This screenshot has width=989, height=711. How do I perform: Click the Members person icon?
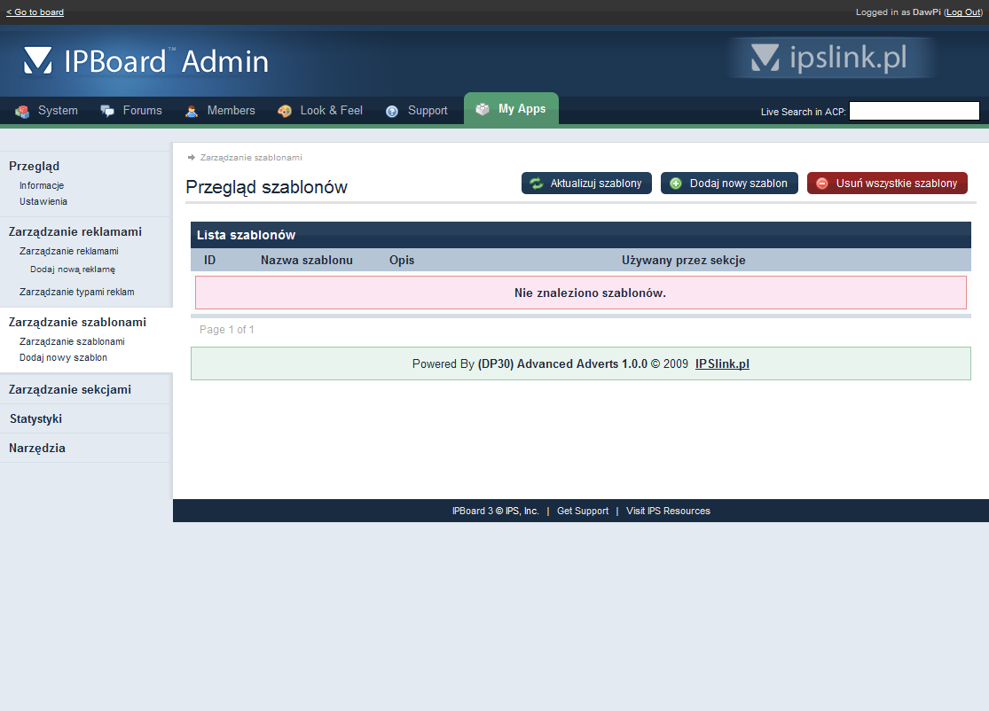click(x=191, y=111)
